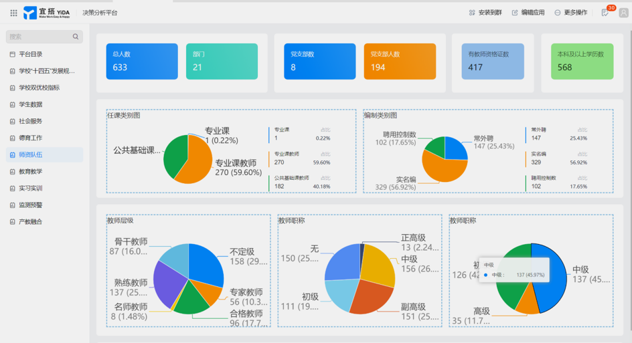This screenshot has height=343, width=632.
Task: Open 平台目录 in the sidebar
Action: pos(44,54)
